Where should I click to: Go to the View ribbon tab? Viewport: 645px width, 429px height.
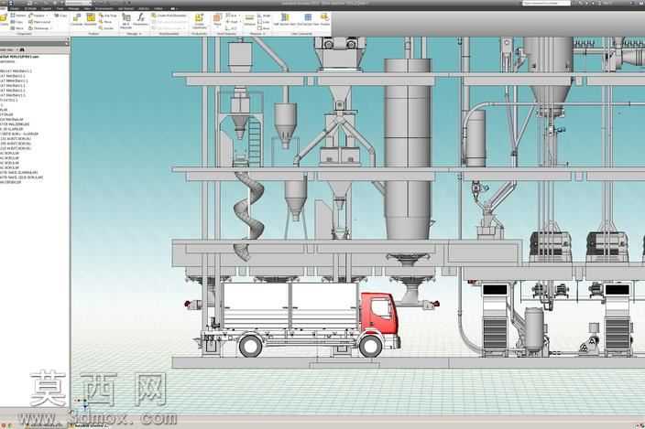87,8
